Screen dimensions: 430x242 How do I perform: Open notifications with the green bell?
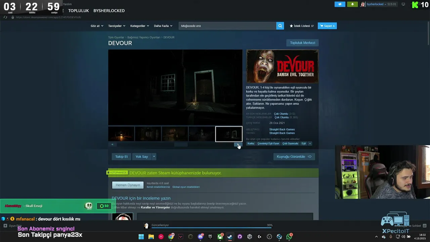(352, 4)
